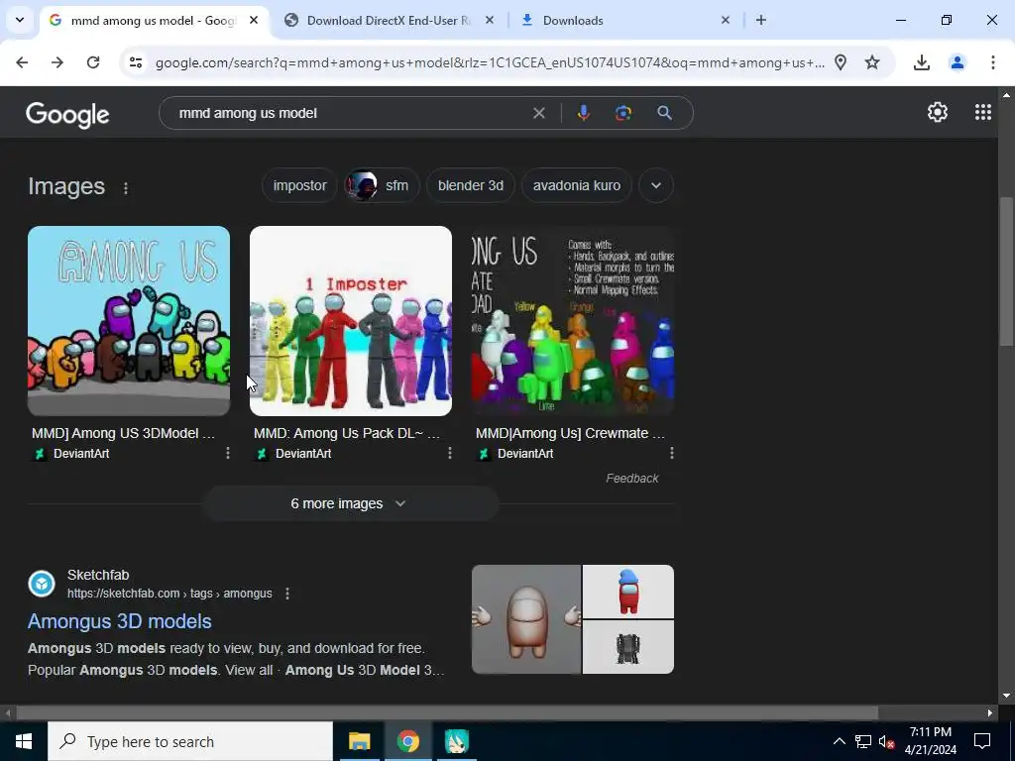1015x761 pixels.
Task: Bookmark this page with the star icon
Action: coord(872,62)
